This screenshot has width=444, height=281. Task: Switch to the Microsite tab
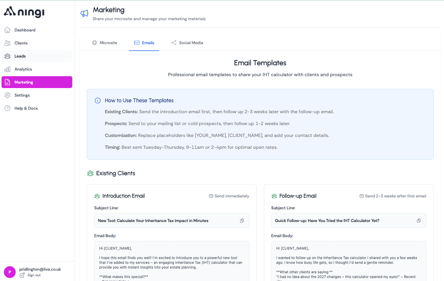[104, 43]
